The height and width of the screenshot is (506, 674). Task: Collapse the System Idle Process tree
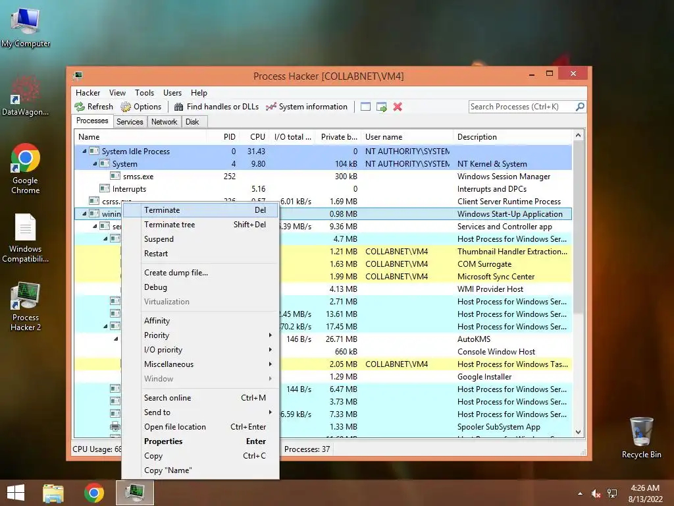[x=84, y=151]
